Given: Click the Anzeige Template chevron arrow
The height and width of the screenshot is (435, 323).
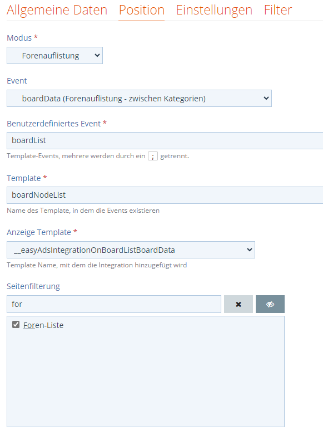Looking at the screenshot, I should 249,250.
